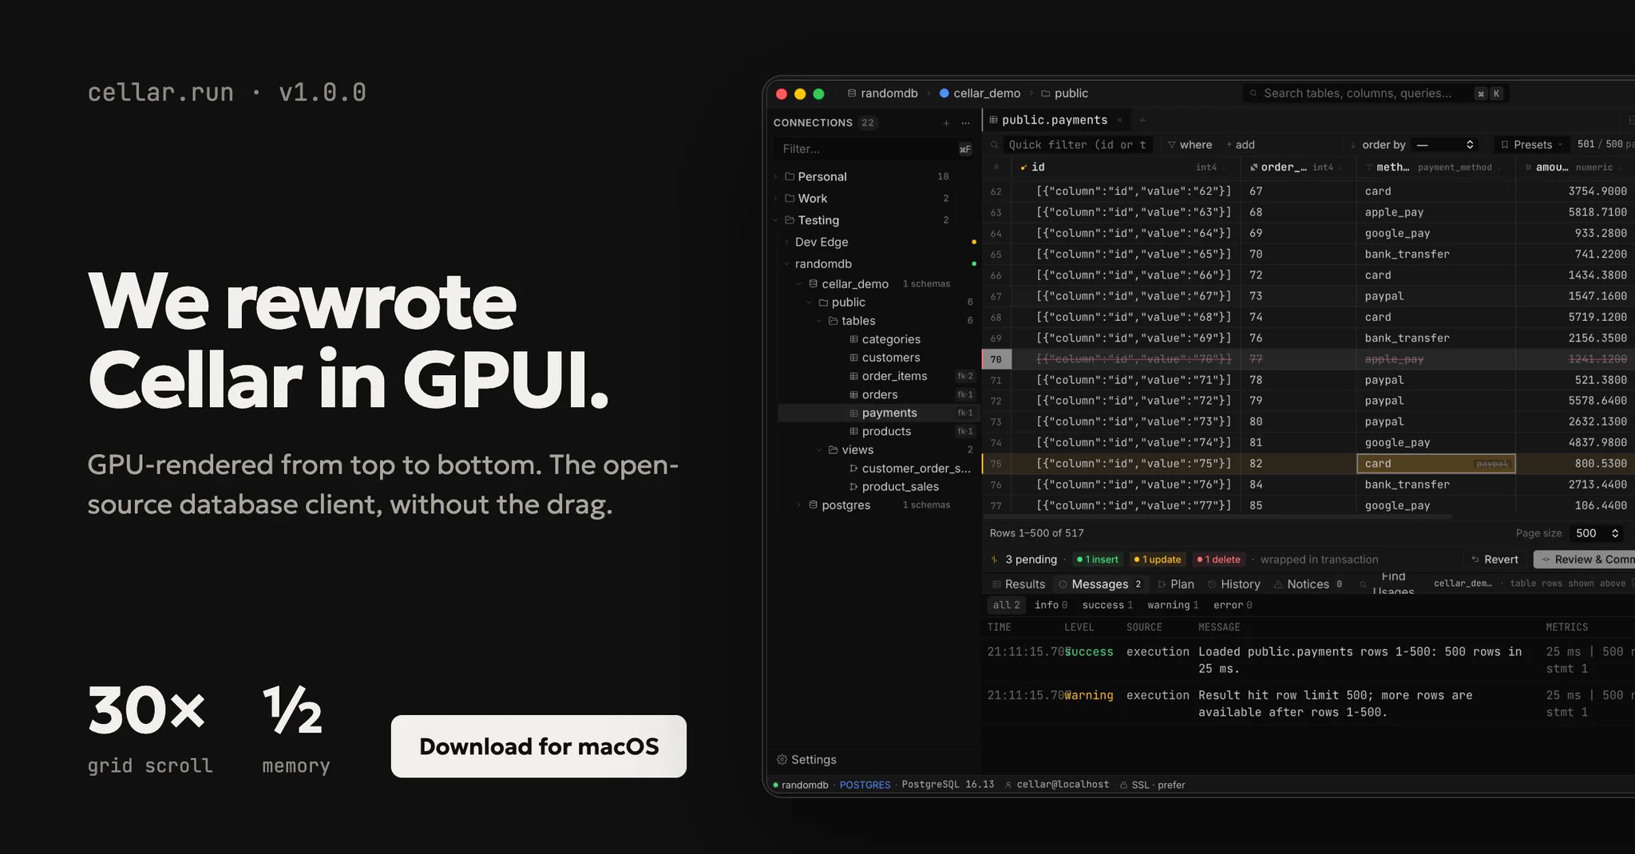
Task: Click the SSL lock icon in status bar
Action: point(1123,785)
